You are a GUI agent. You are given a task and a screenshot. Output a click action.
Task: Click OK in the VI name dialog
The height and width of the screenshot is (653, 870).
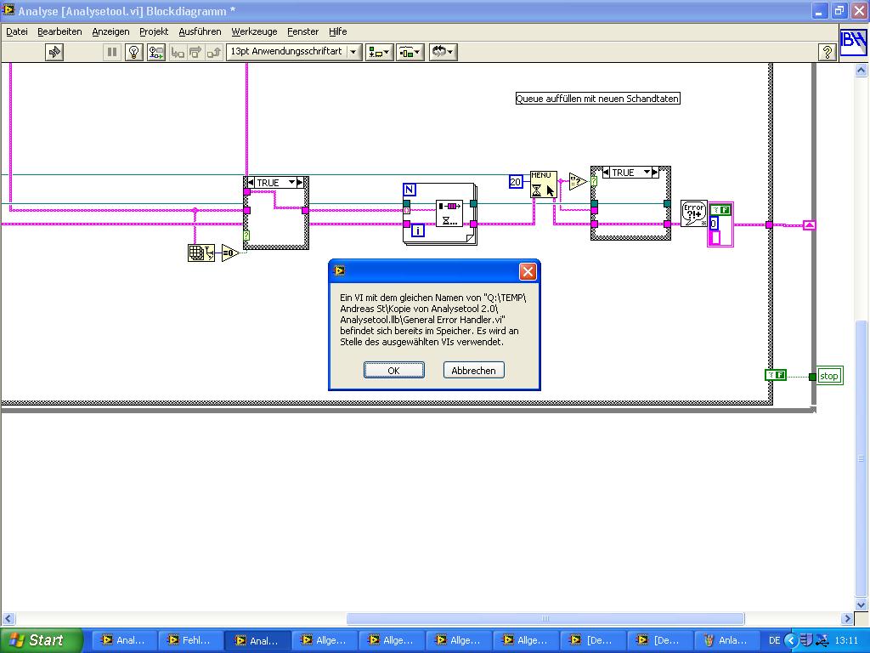[x=394, y=371]
